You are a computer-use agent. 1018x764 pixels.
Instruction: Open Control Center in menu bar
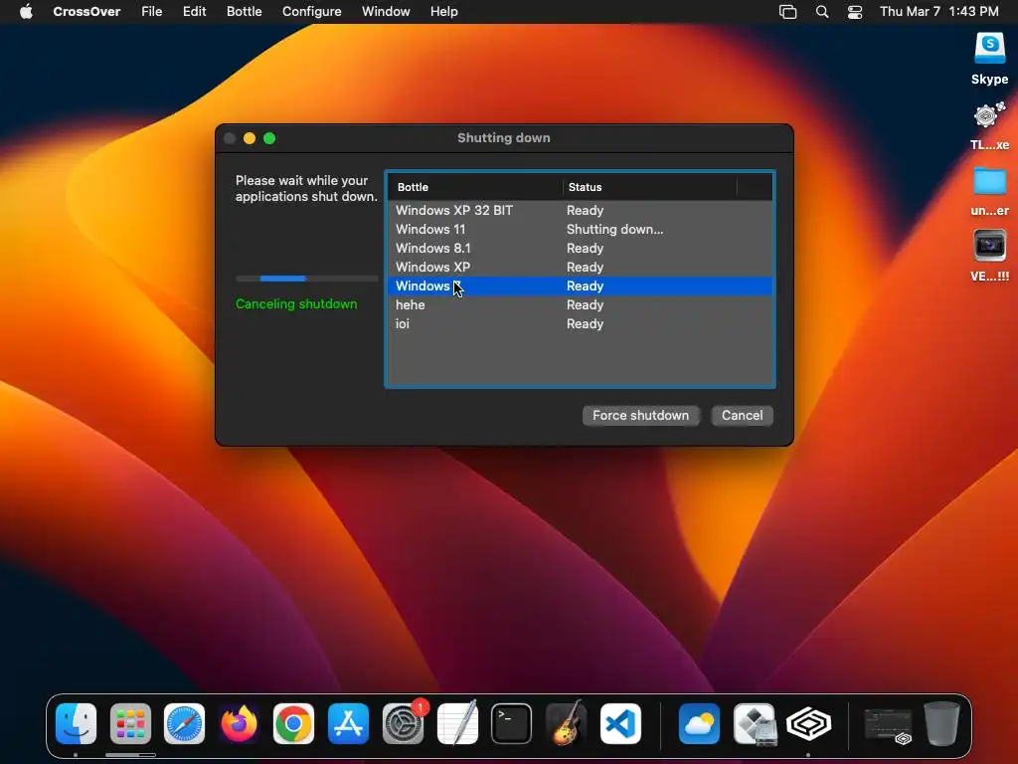[855, 12]
